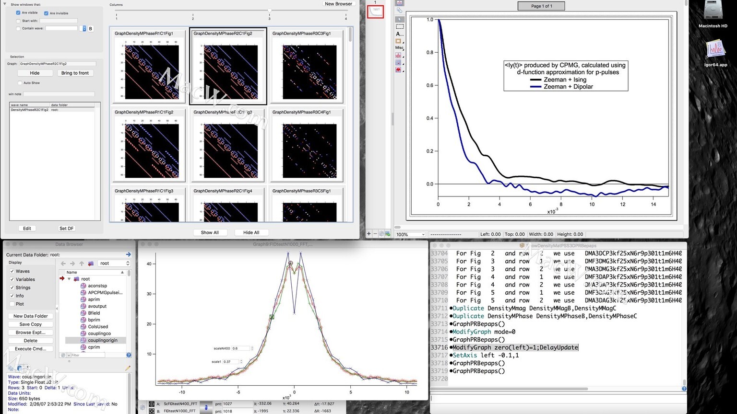The height and width of the screenshot is (414, 737).
Task: Click the Columns slider handle
Action: tap(270, 10)
